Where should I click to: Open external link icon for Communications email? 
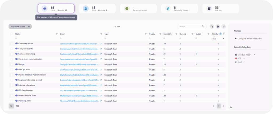(101, 44)
